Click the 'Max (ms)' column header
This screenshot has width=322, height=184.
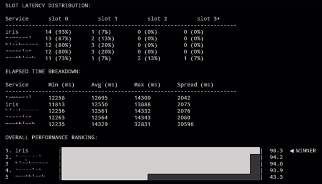coord(147,85)
